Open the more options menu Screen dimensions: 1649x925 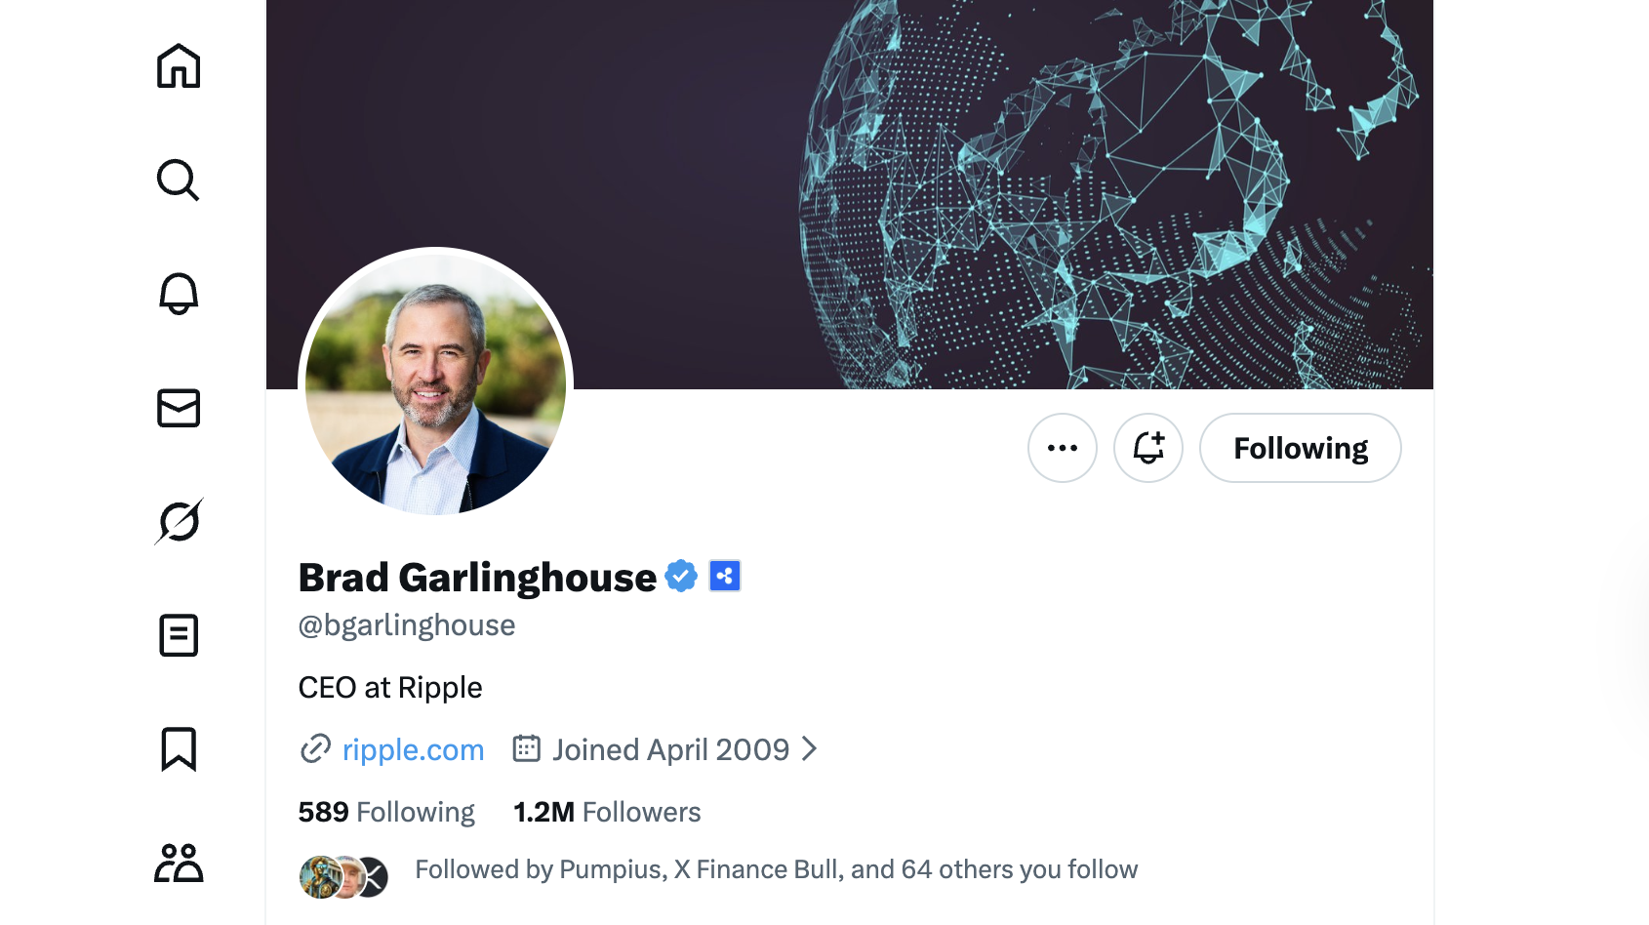[x=1062, y=448]
